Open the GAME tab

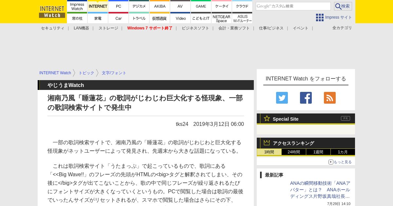201,6
